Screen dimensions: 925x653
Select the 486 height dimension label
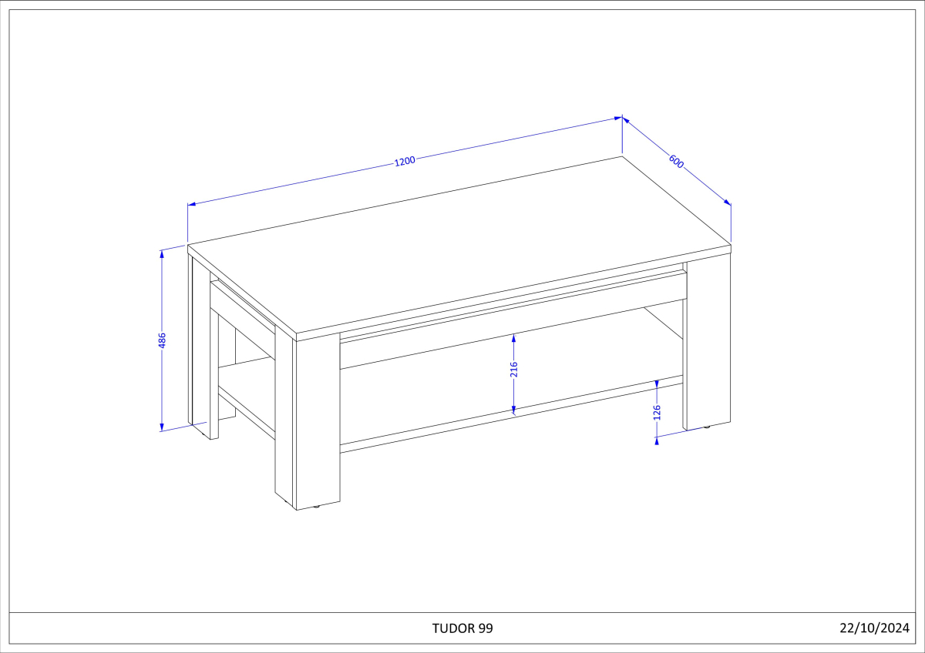pos(162,341)
